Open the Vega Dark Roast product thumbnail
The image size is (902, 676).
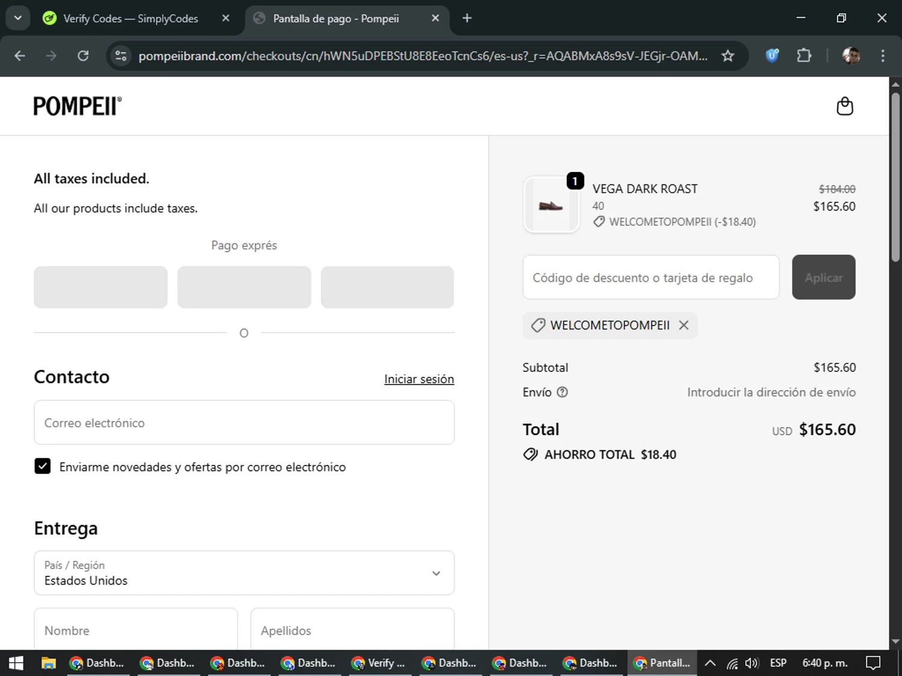[551, 205]
